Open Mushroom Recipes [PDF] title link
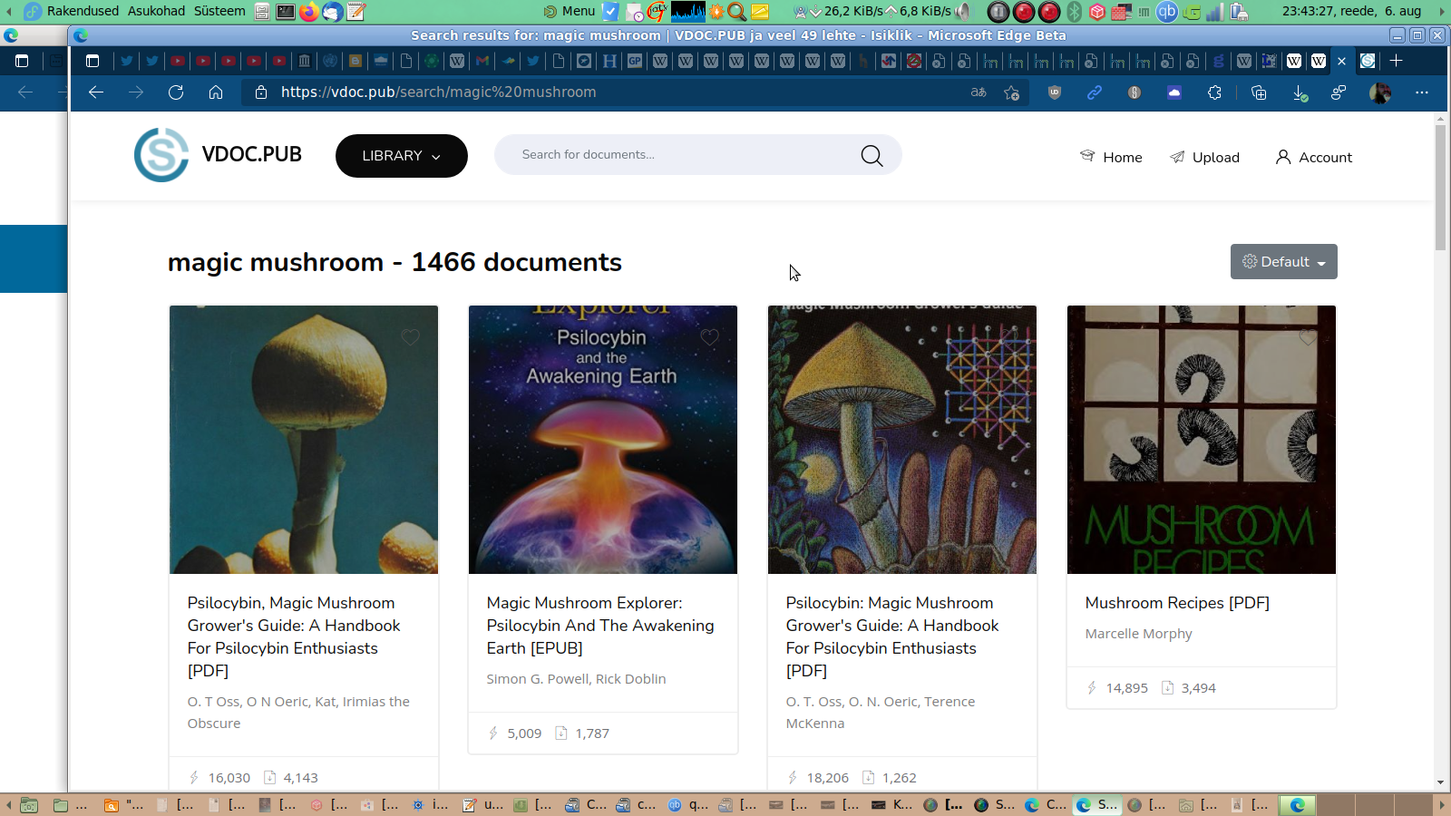The width and height of the screenshot is (1451, 816). 1176,603
